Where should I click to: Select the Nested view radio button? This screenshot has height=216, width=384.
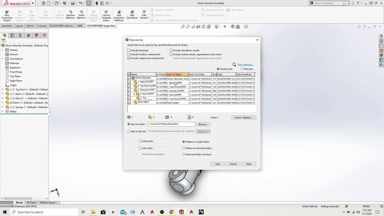[218, 69]
